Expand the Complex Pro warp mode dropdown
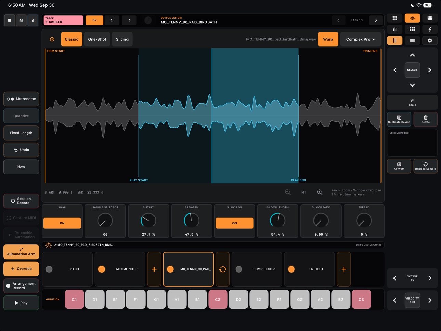This screenshot has width=441, height=331. tap(360, 39)
